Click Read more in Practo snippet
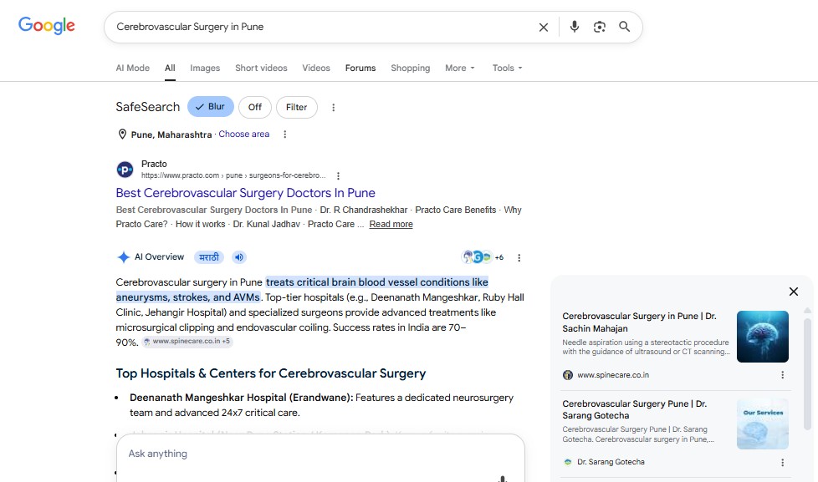 pos(391,224)
